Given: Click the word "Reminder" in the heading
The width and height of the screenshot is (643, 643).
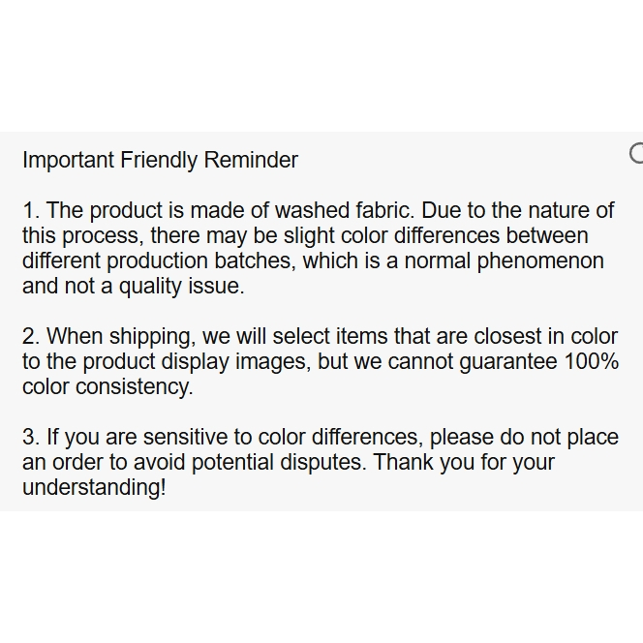Looking at the screenshot, I should (x=251, y=160).
